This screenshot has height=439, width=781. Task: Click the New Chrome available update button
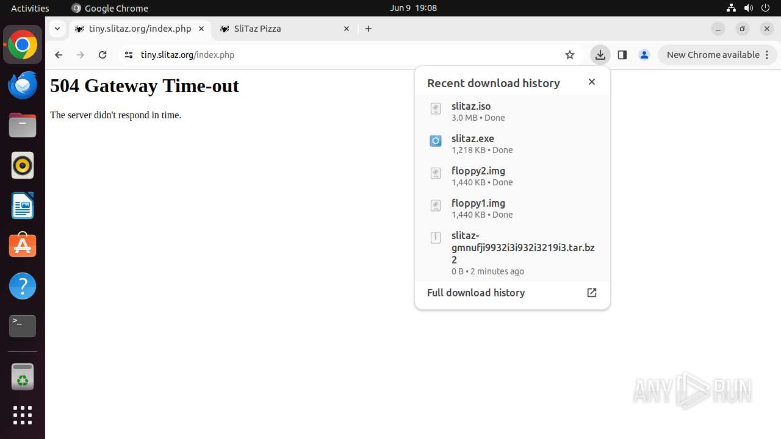pos(717,55)
